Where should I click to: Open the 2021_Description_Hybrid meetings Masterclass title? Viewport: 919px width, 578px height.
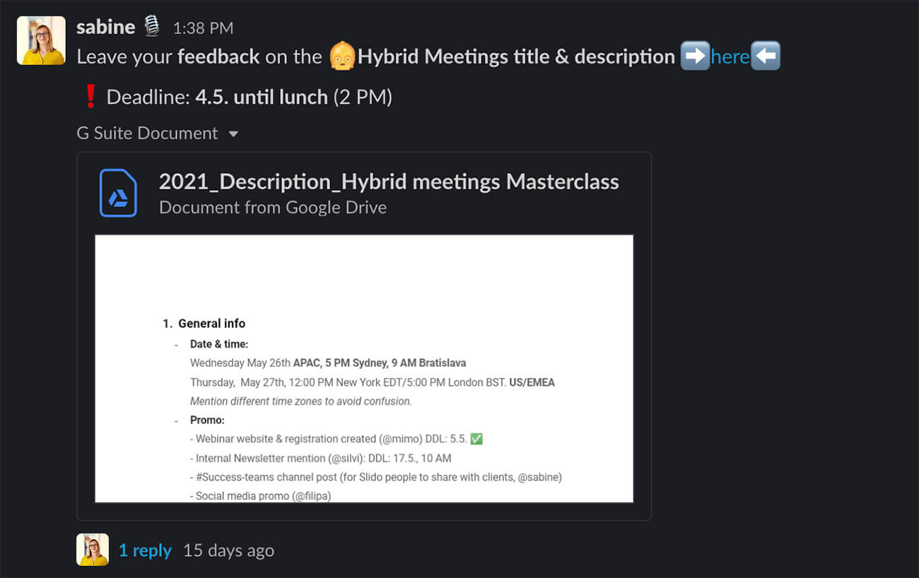click(389, 182)
